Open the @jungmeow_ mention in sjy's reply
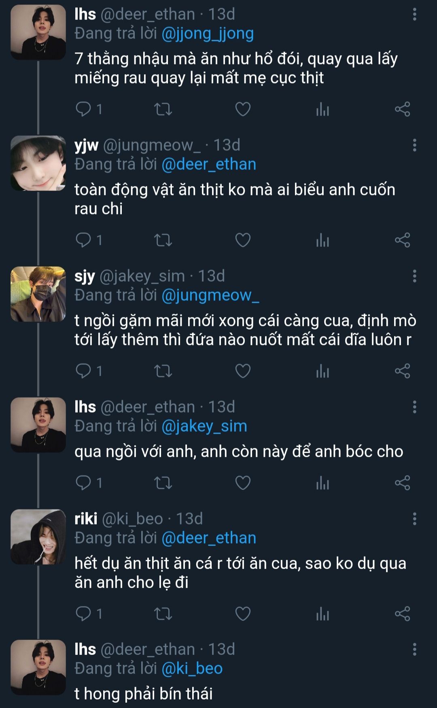Viewport: 437px width, 708px height. click(x=210, y=295)
